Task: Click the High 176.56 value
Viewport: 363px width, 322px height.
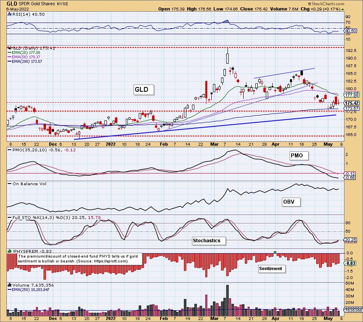Action: tap(199, 9)
